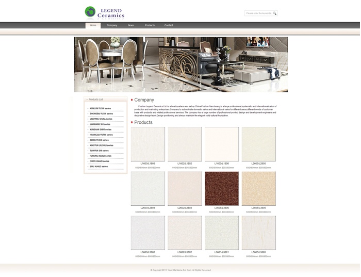Select FURONG XIANZI series
This screenshot has height=277, width=361.
click(x=101, y=156)
